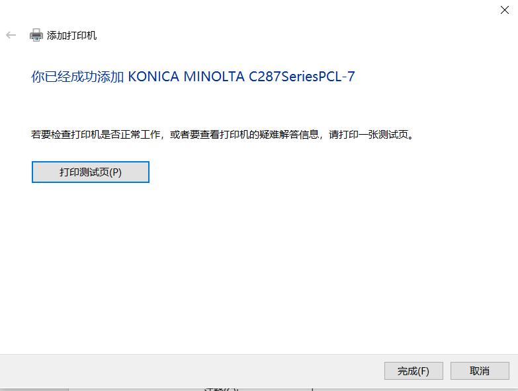Viewport: 518px width, 391px height.
Task: Click the test page description sentence
Action: point(222,135)
